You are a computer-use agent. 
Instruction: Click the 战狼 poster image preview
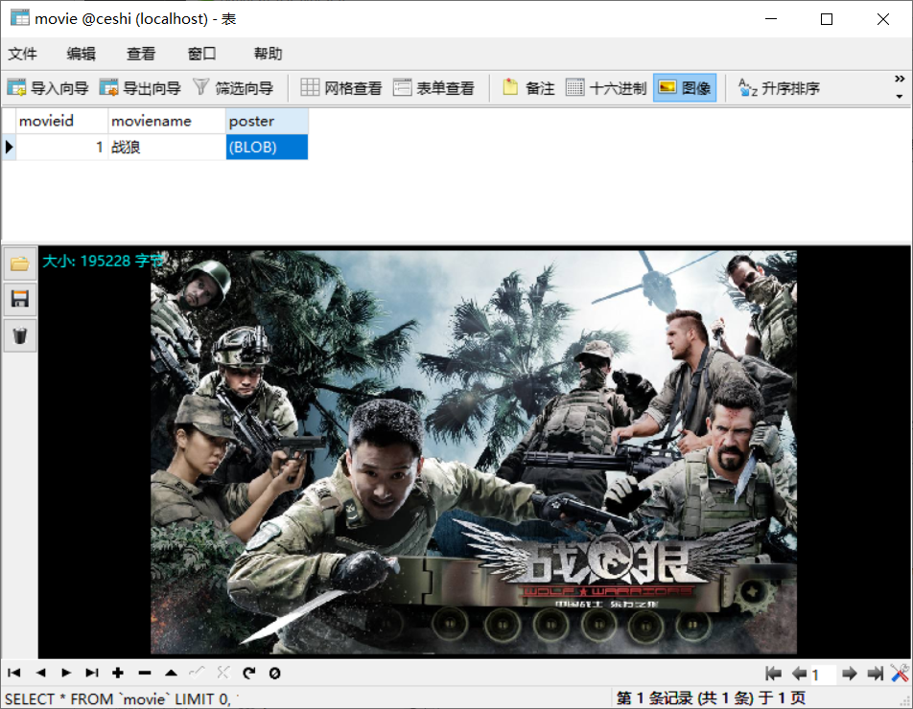click(x=474, y=452)
